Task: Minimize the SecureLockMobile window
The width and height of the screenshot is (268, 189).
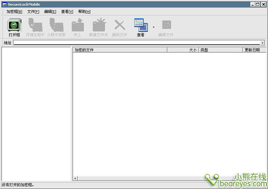Action: [253, 4]
